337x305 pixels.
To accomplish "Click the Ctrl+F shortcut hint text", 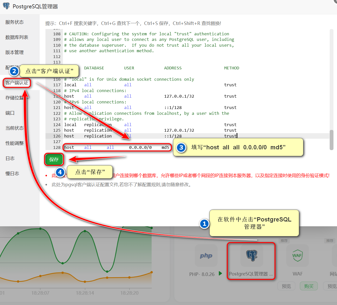I will click(78, 23).
